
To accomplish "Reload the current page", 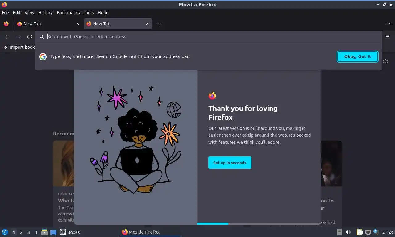I will (x=30, y=37).
